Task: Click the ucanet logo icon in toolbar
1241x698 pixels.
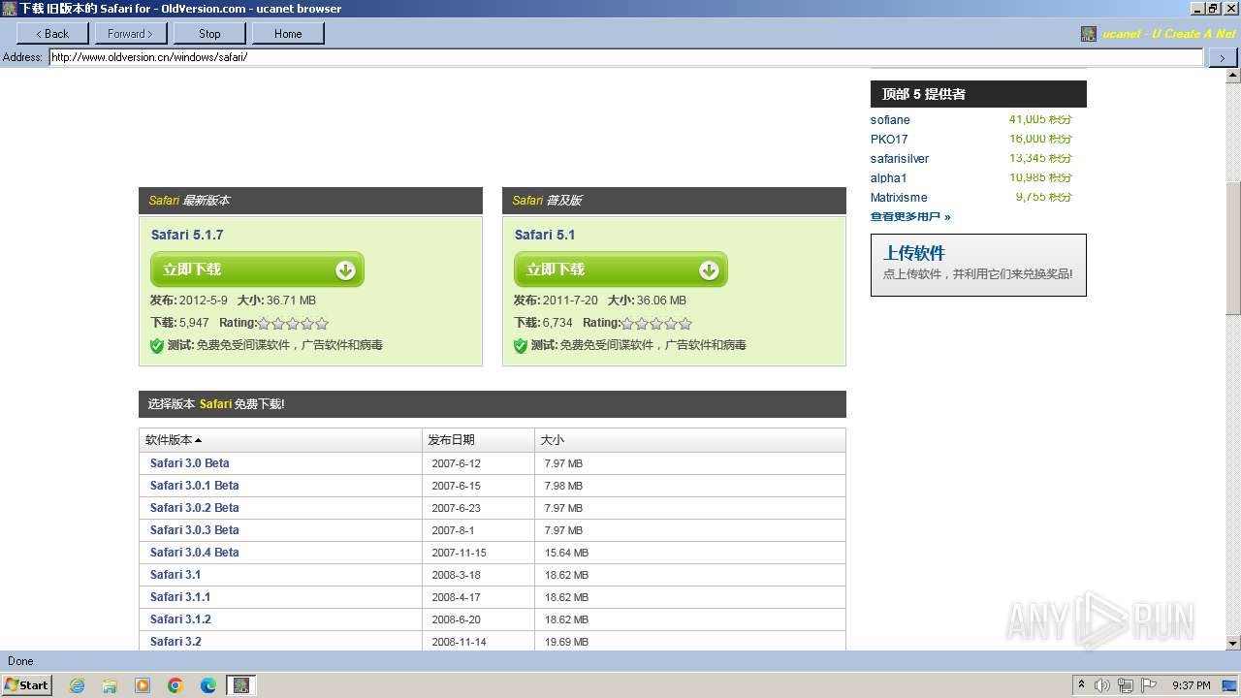Action: (1089, 34)
